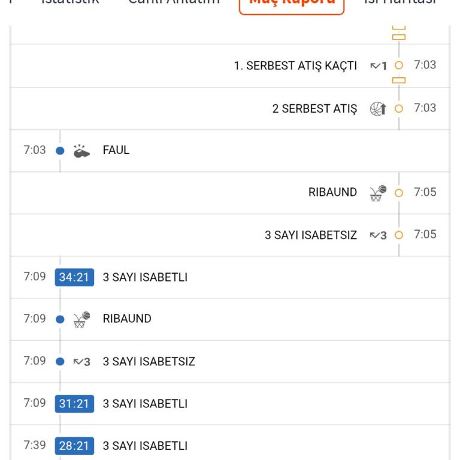Click the FAUL event label
Screen dimensions: 460x460
(x=116, y=150)
